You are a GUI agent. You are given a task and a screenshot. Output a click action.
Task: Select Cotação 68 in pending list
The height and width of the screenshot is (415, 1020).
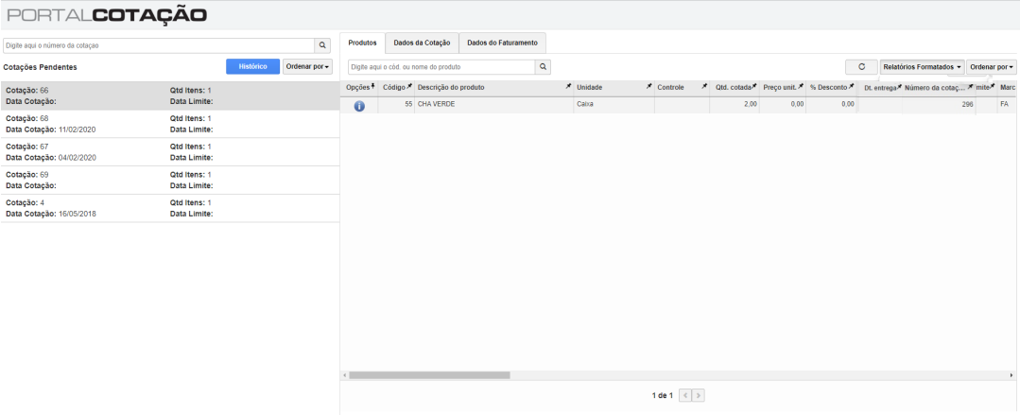(x=170, y=124)
